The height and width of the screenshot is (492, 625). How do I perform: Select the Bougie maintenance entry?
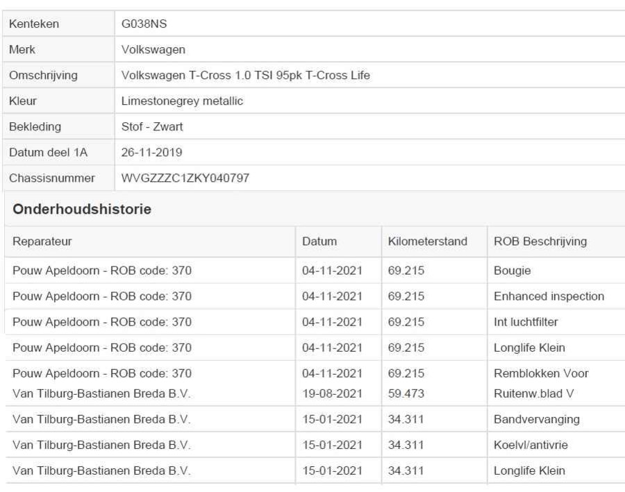point(512,271)
